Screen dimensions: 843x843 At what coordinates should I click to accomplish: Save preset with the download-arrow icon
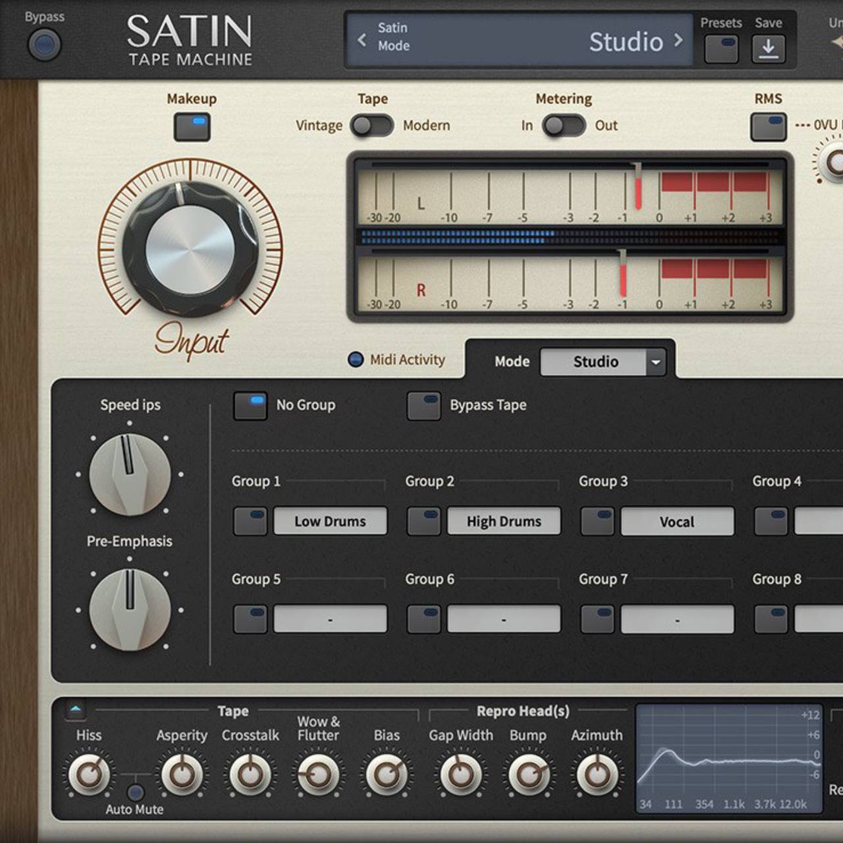click(x=769, y=49)
